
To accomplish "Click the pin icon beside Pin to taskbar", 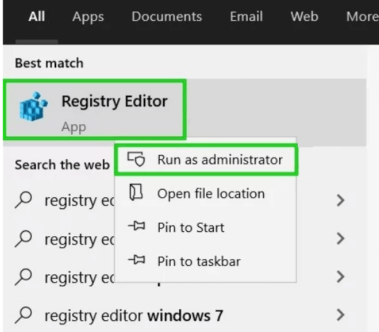I will 137,260.
